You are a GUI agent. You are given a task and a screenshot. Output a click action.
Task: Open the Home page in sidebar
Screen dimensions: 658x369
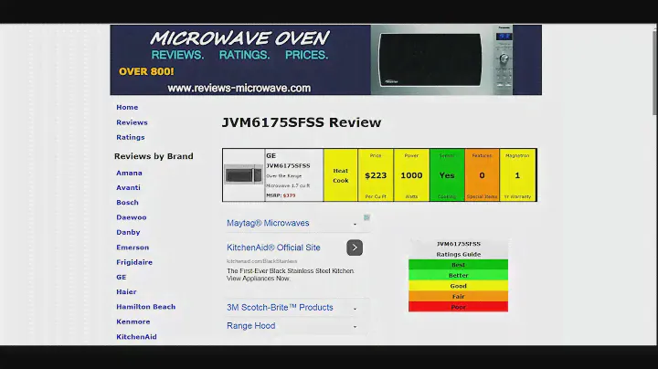(x=127, y=108)
